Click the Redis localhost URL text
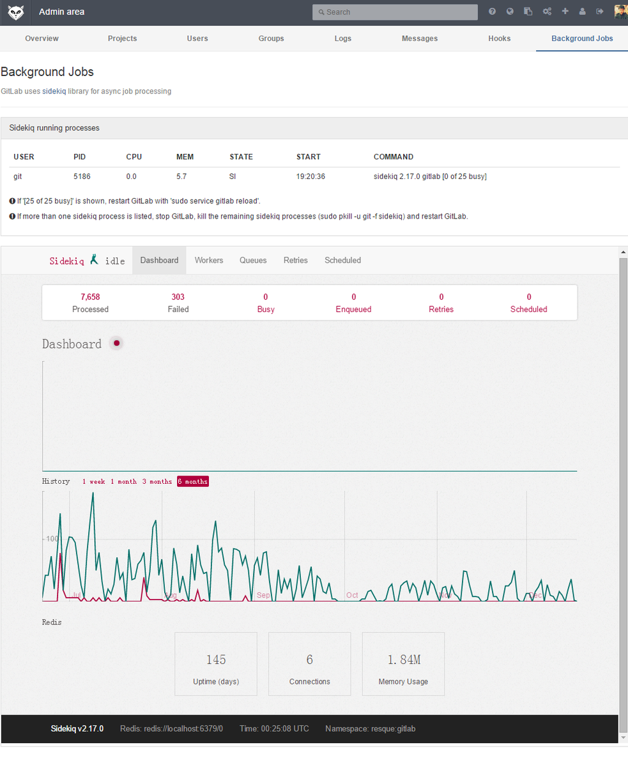This screenshot has height=767, width=628. pos(171,729)
